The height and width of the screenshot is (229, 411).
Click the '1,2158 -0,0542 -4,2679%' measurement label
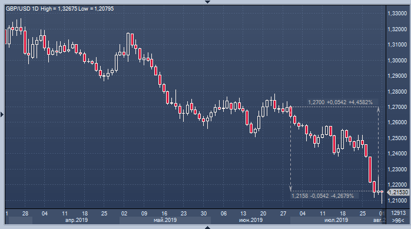click(323, 195)
